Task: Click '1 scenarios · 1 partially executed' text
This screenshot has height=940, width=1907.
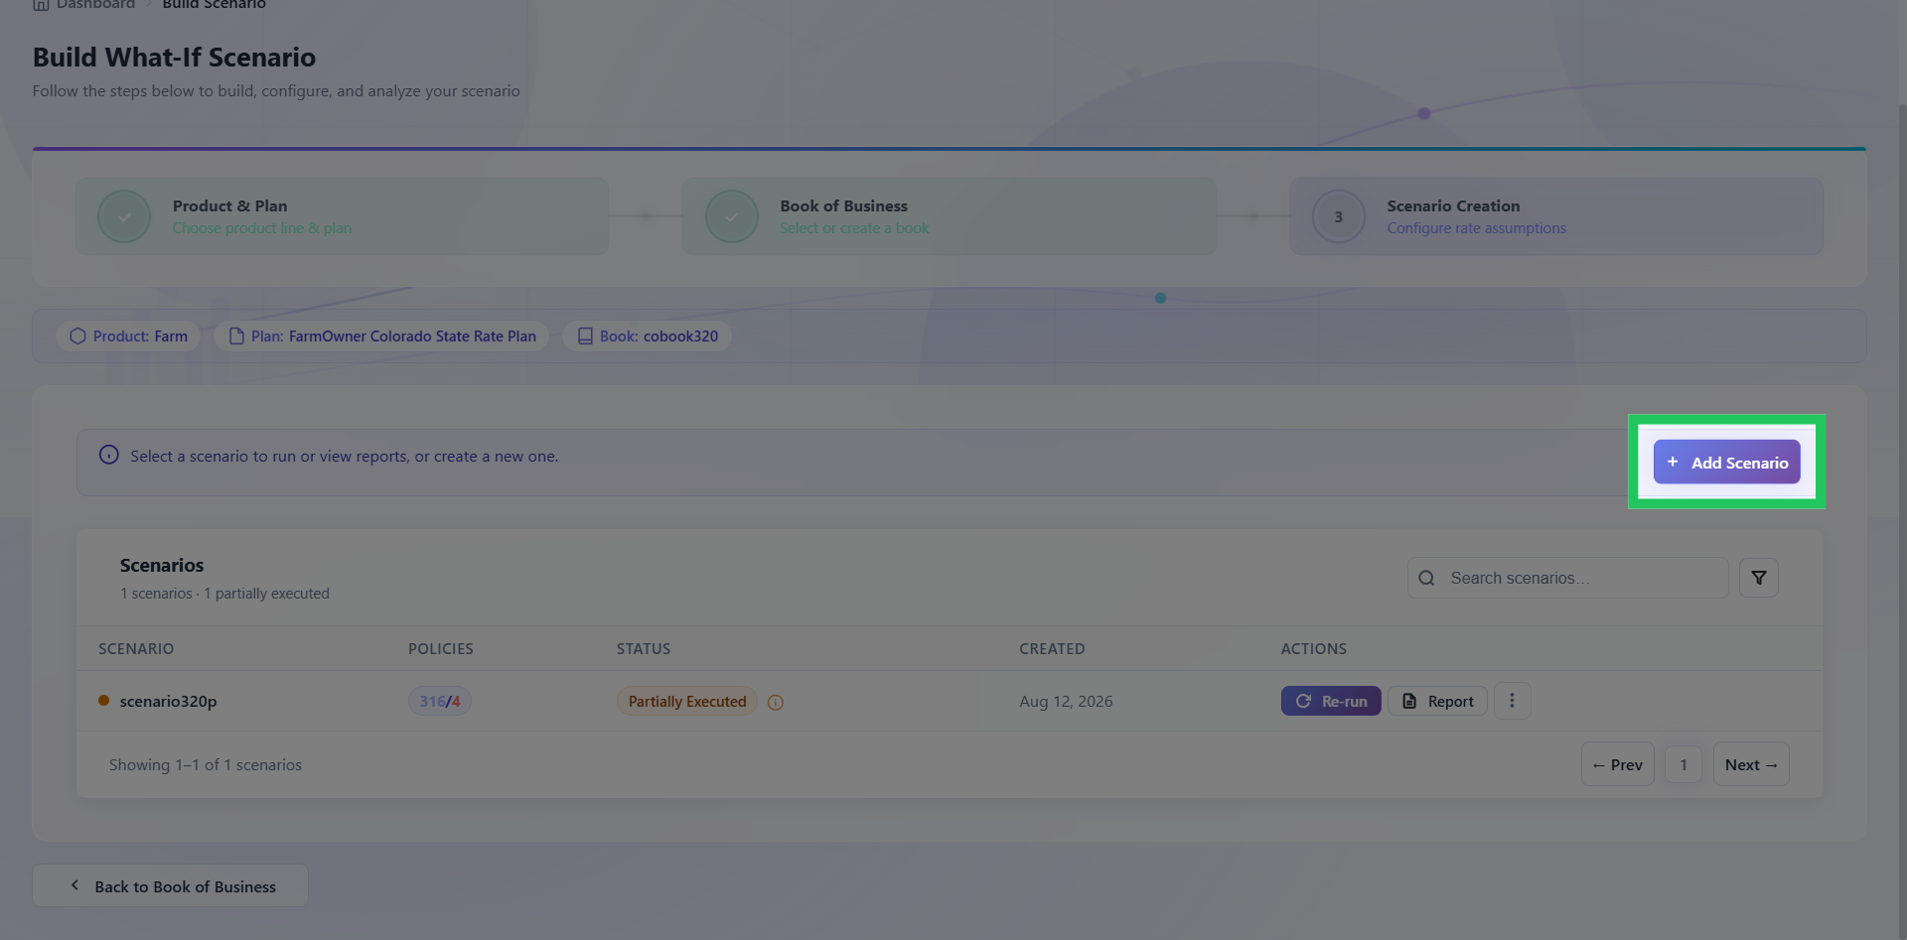Action: click(224, 594)
